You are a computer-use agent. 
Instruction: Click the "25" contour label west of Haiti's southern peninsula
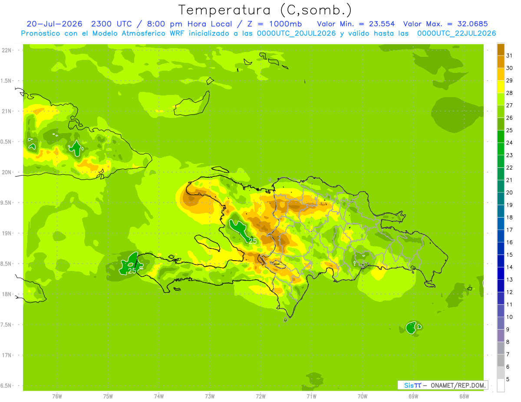click(132, 271)
